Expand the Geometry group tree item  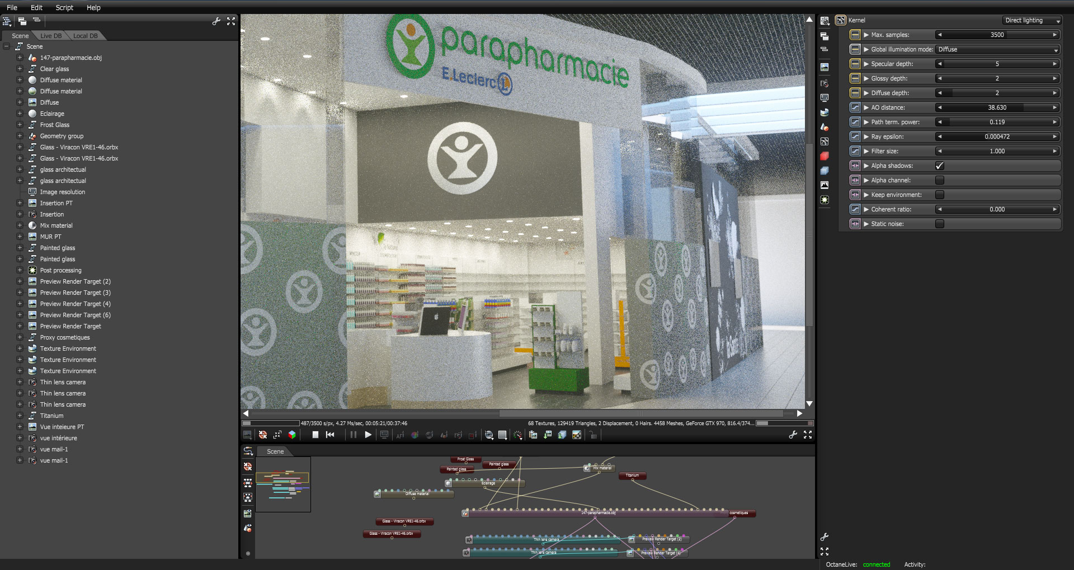20,136
